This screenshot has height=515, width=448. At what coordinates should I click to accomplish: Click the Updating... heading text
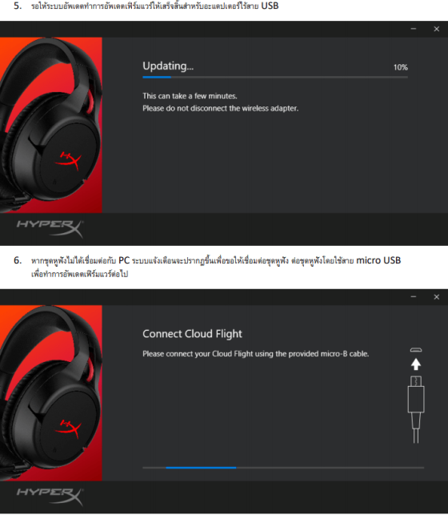(168, 66)
